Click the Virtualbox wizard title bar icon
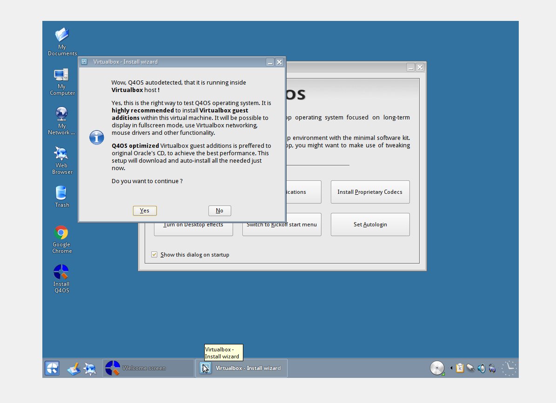The width and height of the screenshot is (556, 403). click(x=84, y=62)
